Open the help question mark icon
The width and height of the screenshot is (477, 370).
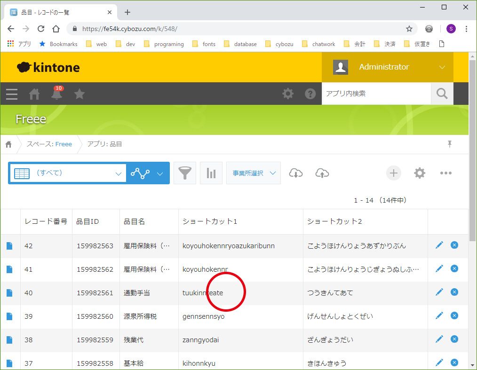[x=310, y=94]
